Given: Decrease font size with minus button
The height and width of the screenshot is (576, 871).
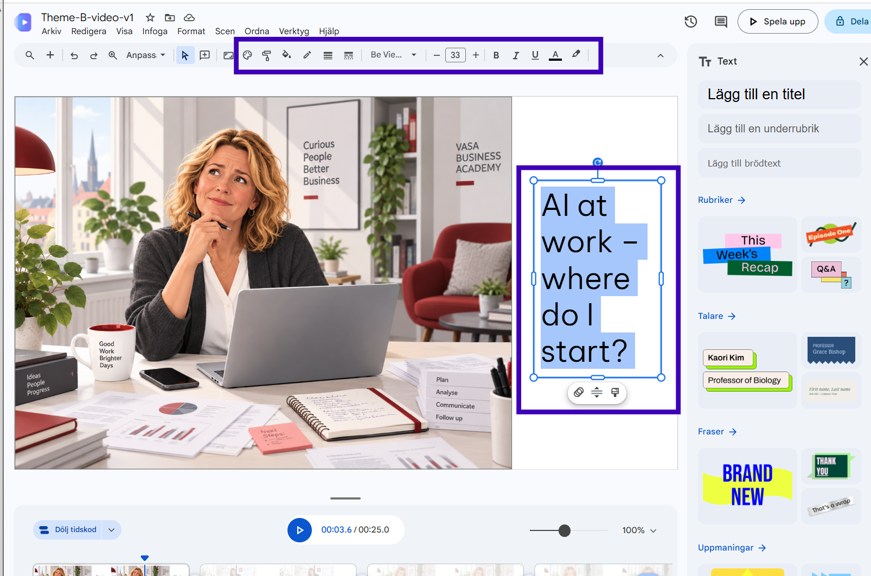Looking at the screenshot, I should [x=437, y=55].
